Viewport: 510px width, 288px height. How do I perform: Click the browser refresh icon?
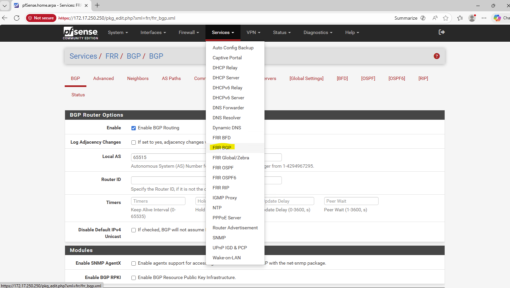[x=17, y=18]
